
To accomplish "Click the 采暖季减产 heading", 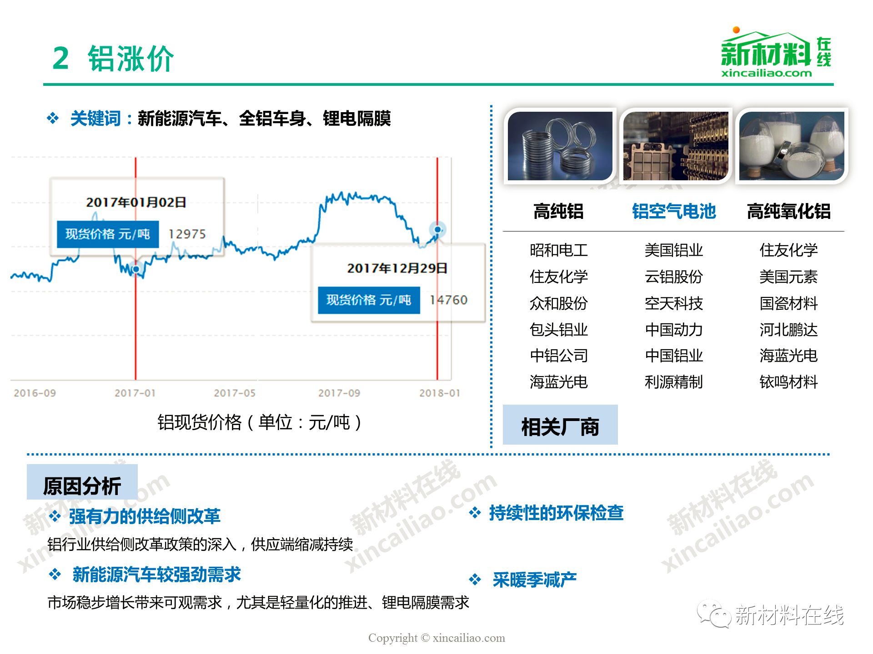I will pos(535,580).
